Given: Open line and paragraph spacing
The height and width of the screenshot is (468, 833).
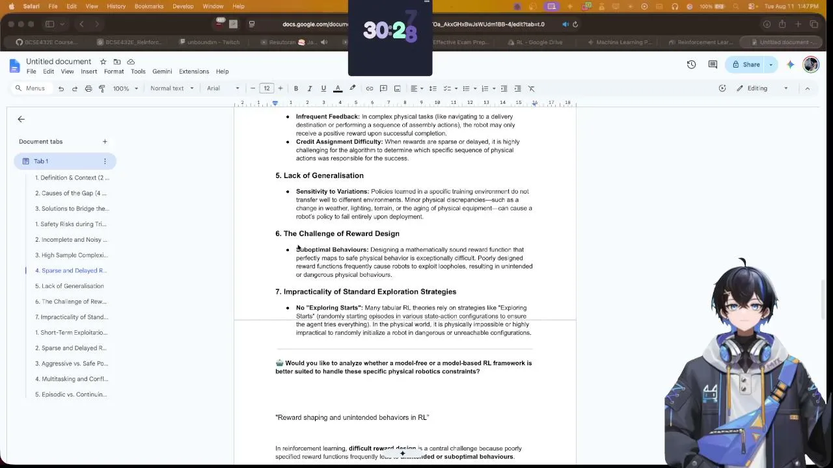Looking at the screenshot, I should 433,88.
